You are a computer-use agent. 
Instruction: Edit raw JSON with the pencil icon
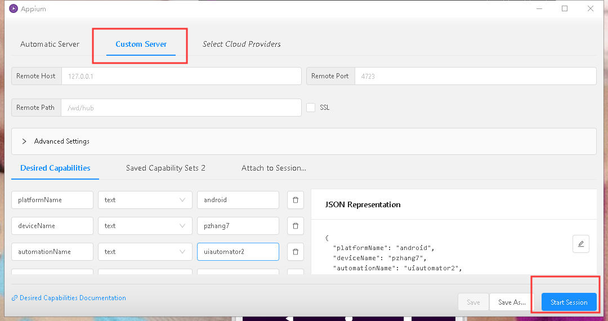pos(581,244)
